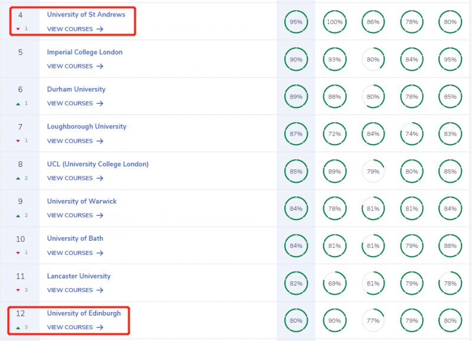Click the 82% circle in Lancaster University row
The width and height of the screenshot is (472, 341).
(x=296, y=283)
